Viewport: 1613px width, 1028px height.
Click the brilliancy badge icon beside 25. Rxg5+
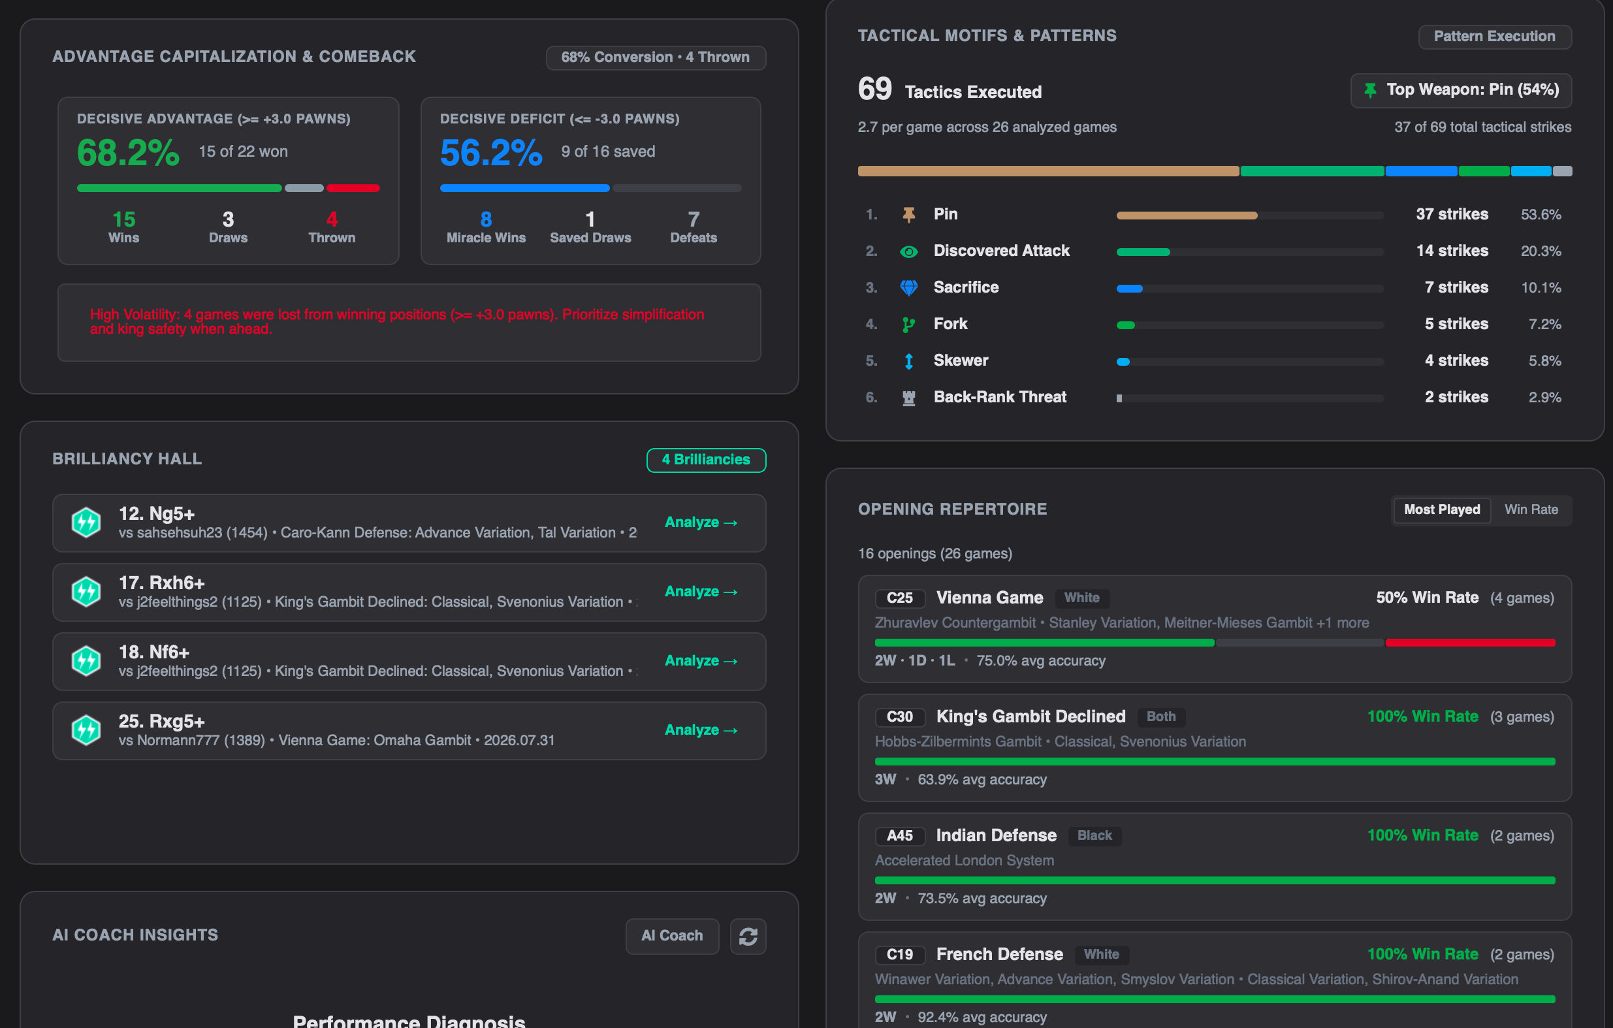tap(86, 730)
